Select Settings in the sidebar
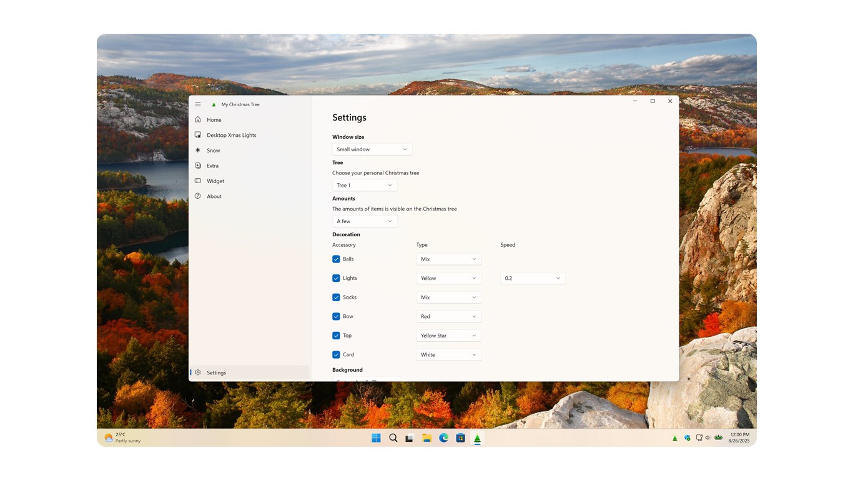 [x=216, y=372]
